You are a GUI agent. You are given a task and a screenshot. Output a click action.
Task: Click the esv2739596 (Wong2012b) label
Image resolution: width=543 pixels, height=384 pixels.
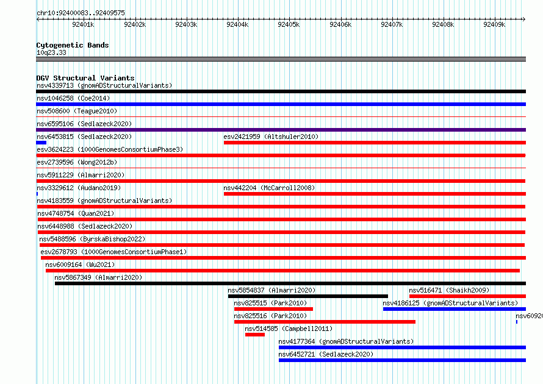(x=77, y=162)
